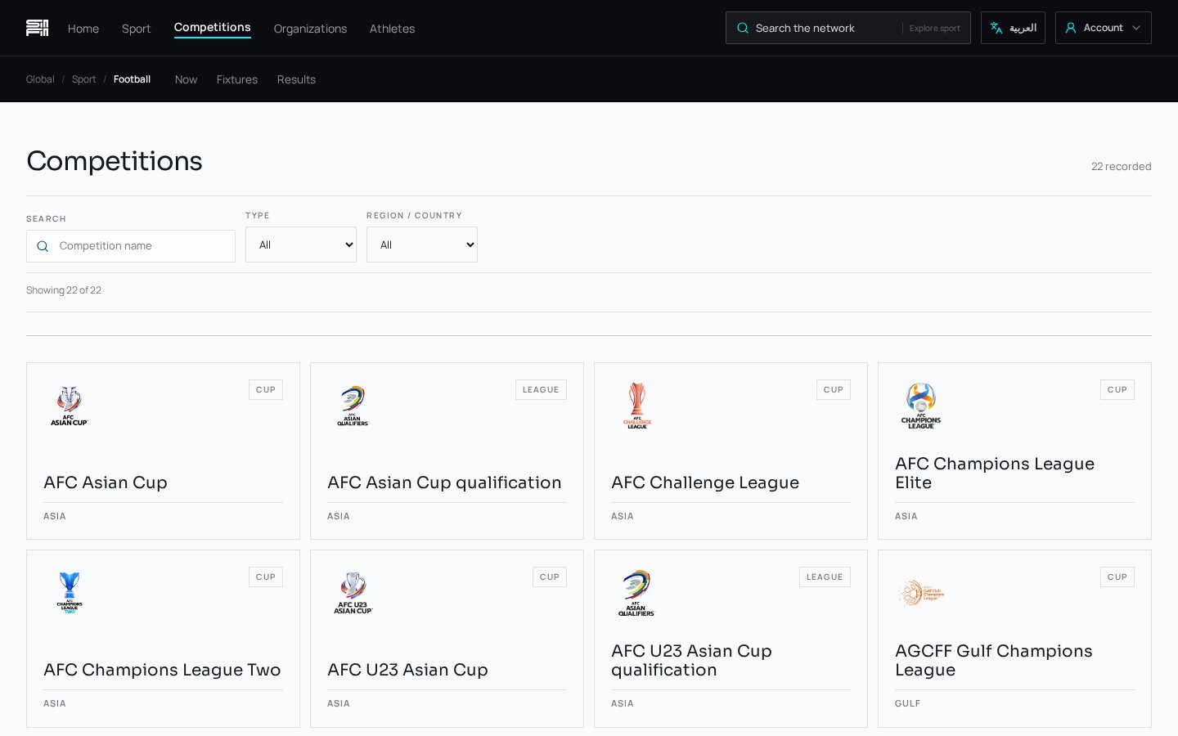Click the Account user icon

(1071, 28)
